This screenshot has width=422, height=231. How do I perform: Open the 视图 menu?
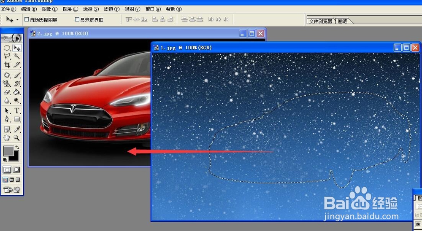133,9
